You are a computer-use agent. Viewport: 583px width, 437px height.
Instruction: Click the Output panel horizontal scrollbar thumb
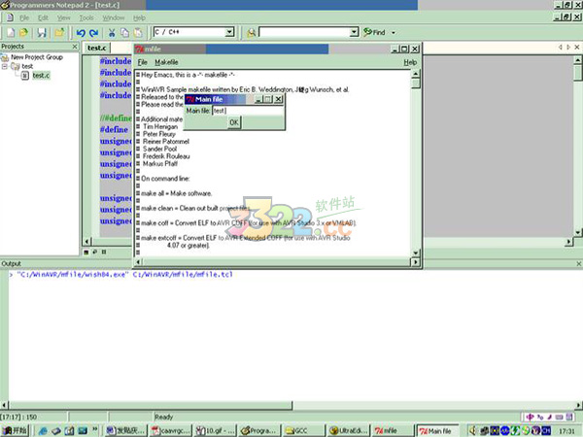151,405
